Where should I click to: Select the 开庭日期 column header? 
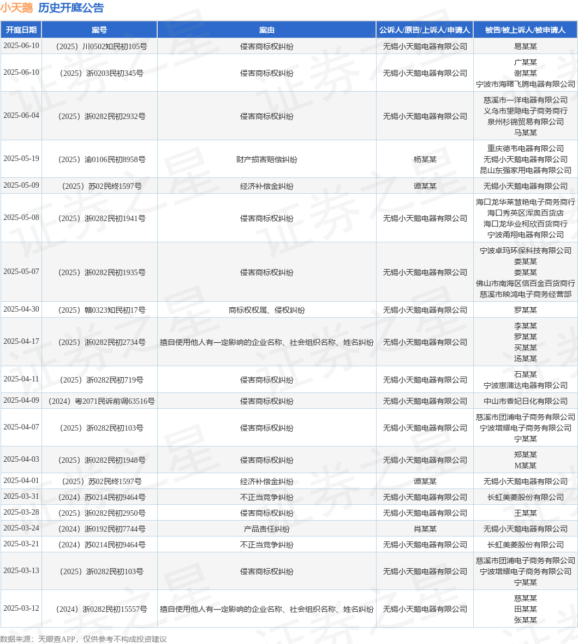pos(21,30)
